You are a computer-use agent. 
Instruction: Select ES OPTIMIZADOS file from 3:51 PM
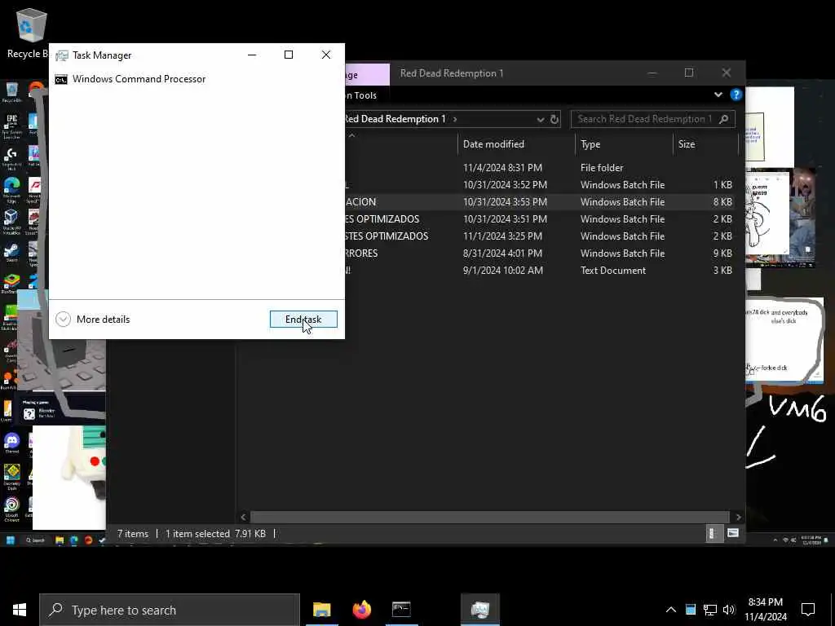pyautogui.click(x=541, y=218)
